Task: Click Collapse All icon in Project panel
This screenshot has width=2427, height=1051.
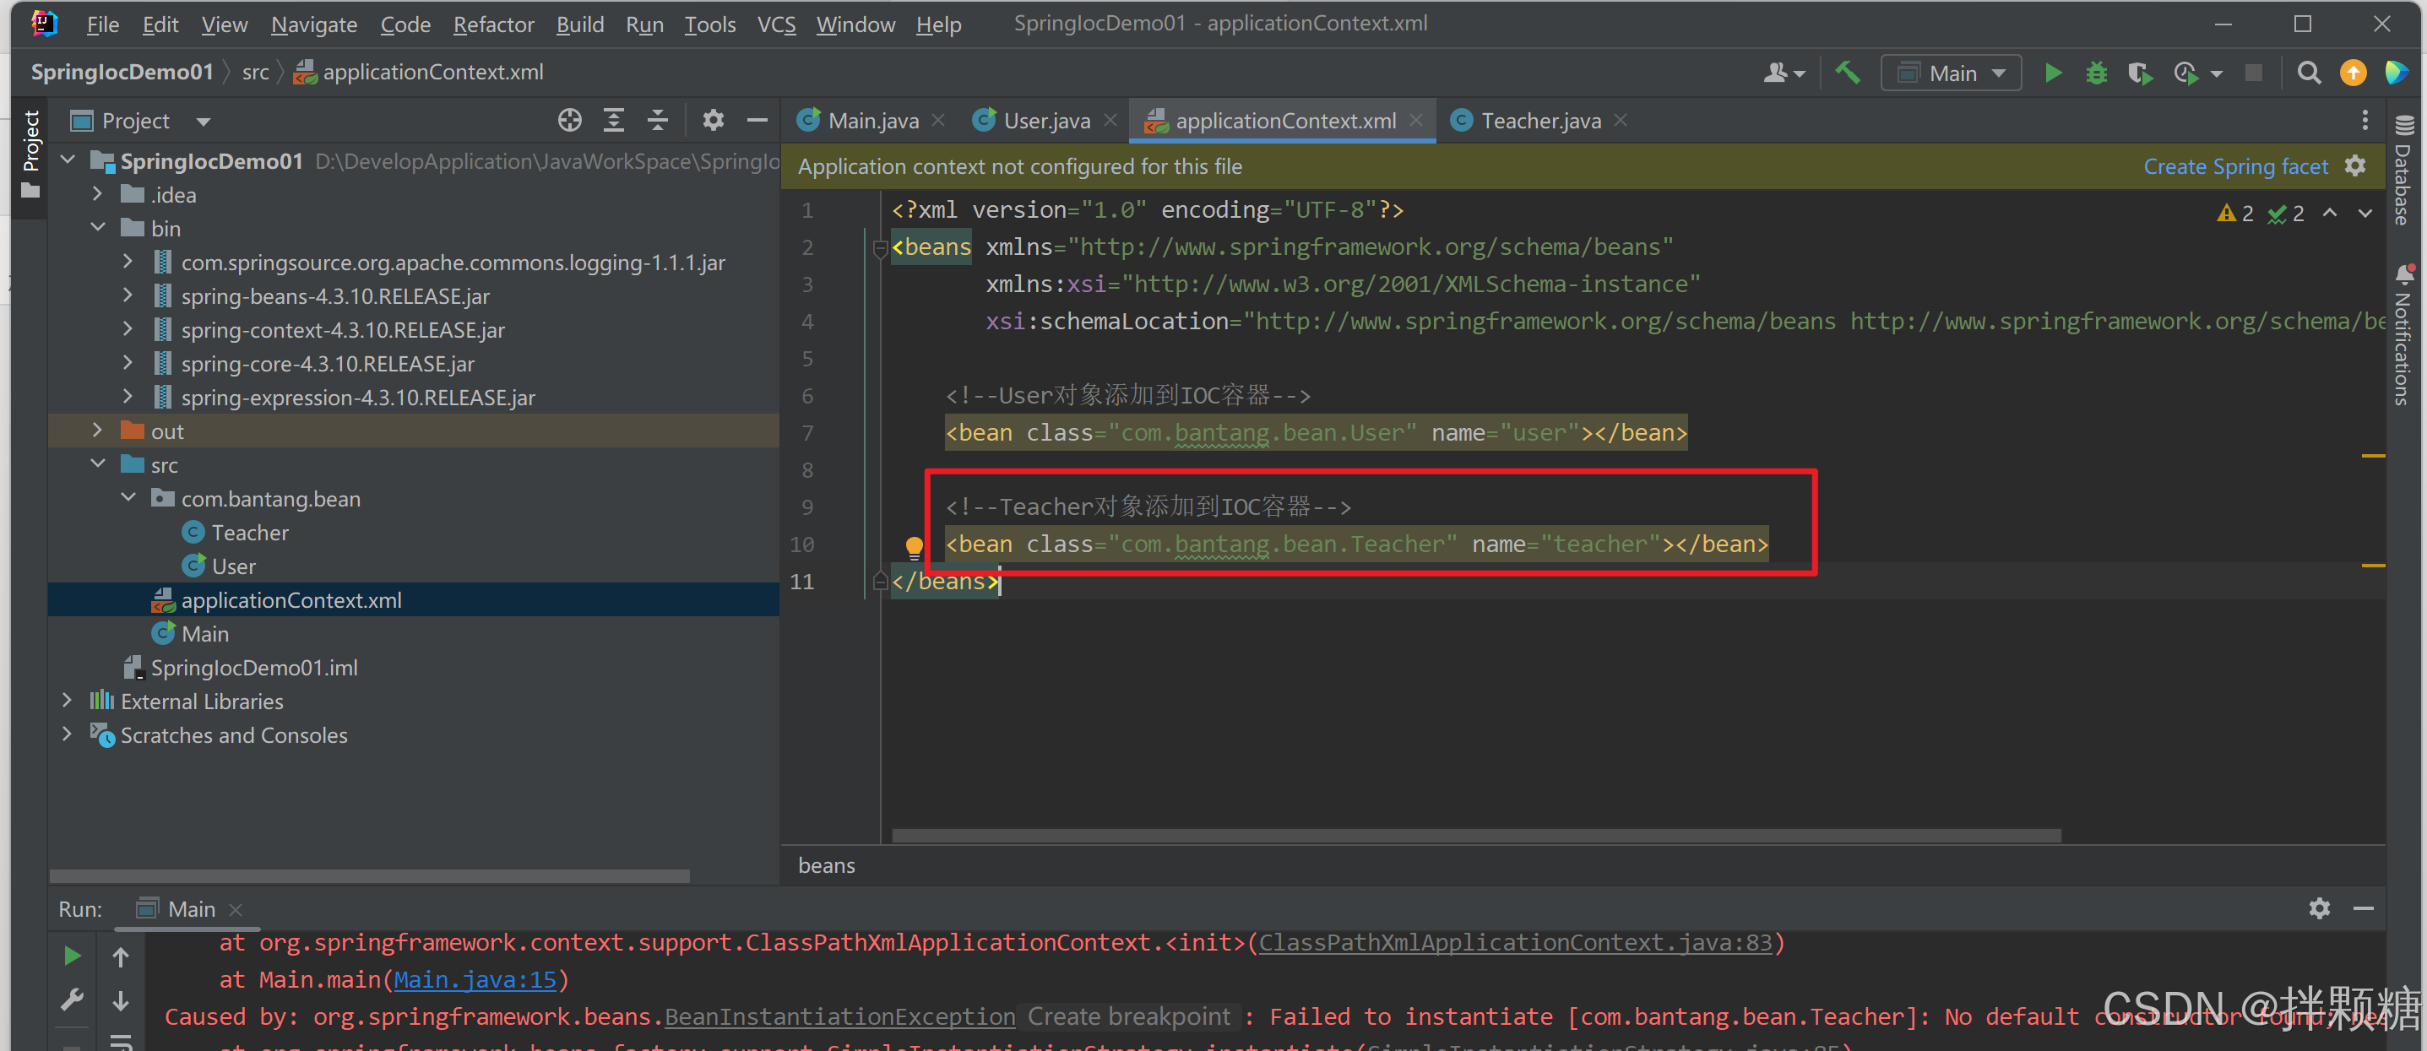Action: click(x=658, y=121)
